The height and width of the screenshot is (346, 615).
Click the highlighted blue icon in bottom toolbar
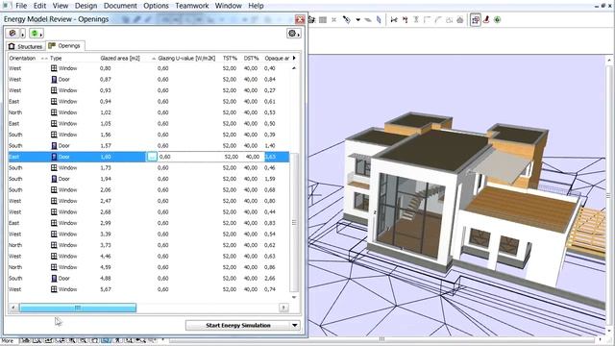(106, 340)
